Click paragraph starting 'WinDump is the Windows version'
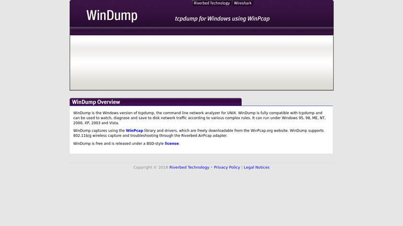This screenshot has height=226, width=403. 200,118
